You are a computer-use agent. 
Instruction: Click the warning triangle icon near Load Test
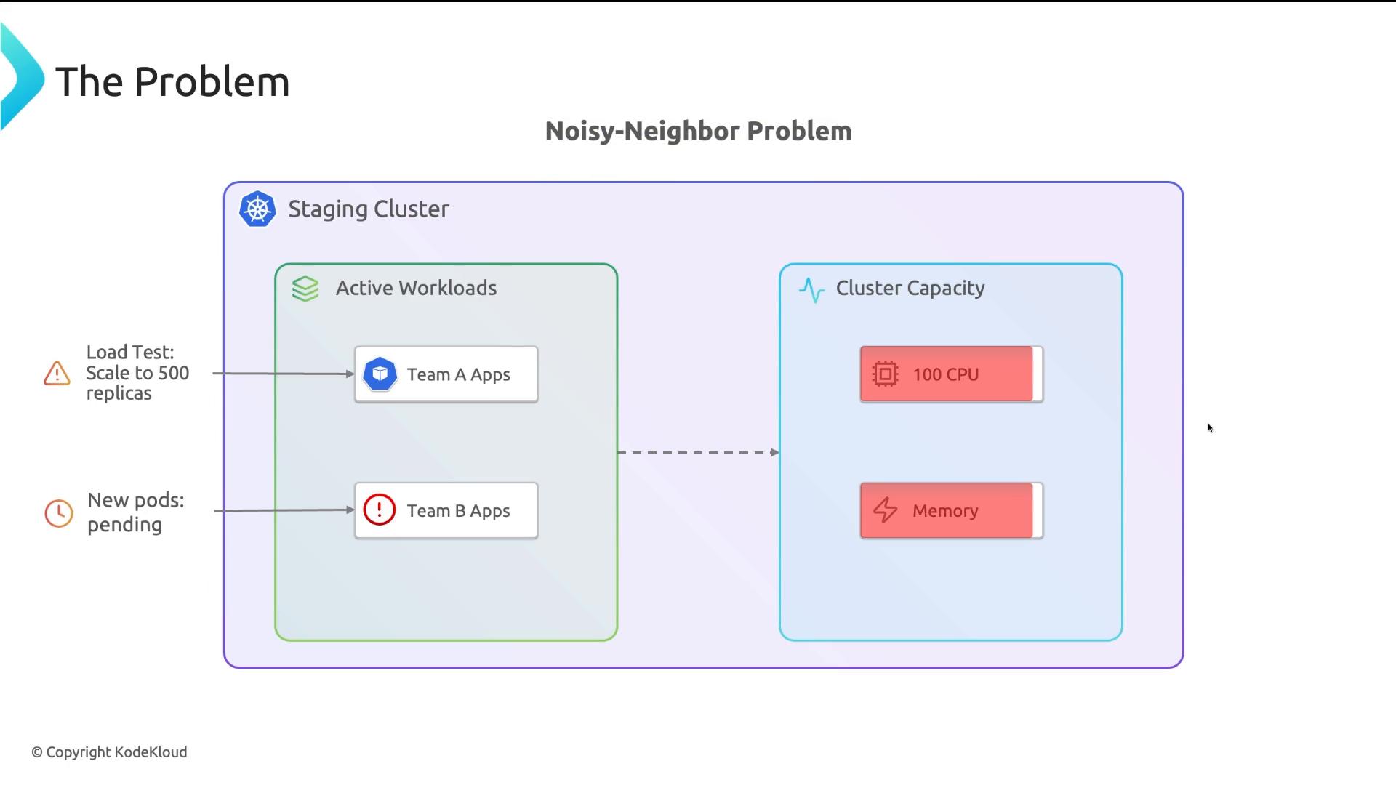[x=57, y=374]
